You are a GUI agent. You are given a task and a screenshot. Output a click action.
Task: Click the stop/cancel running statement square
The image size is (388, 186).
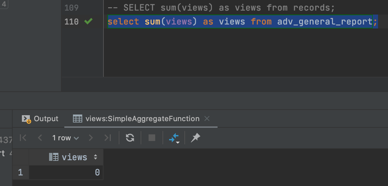[152, 138]
